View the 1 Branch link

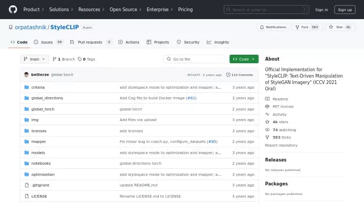[x=64, y=59]
